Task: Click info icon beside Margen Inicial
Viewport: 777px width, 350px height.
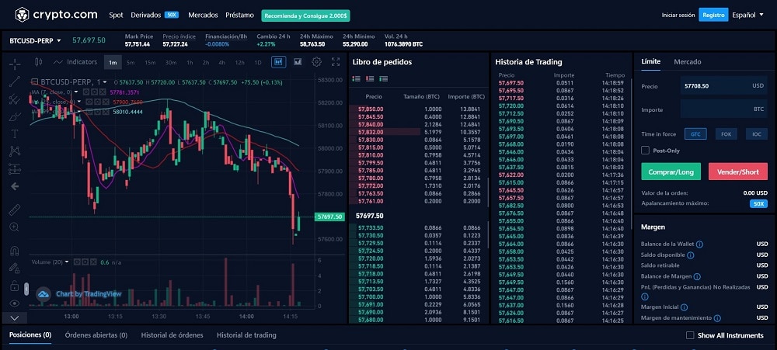Action: (684, 307)
